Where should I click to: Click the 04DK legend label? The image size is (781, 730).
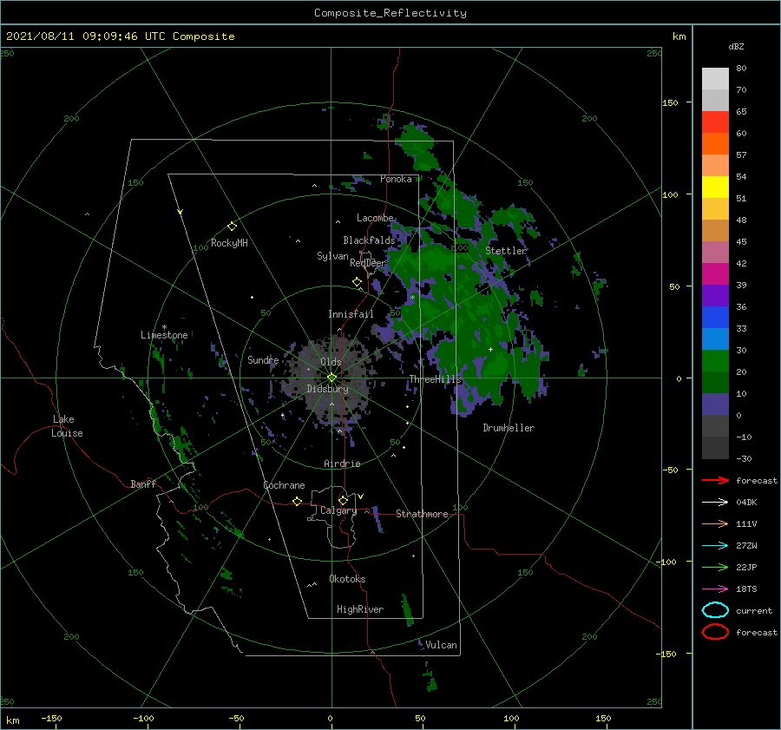[746, 502]
